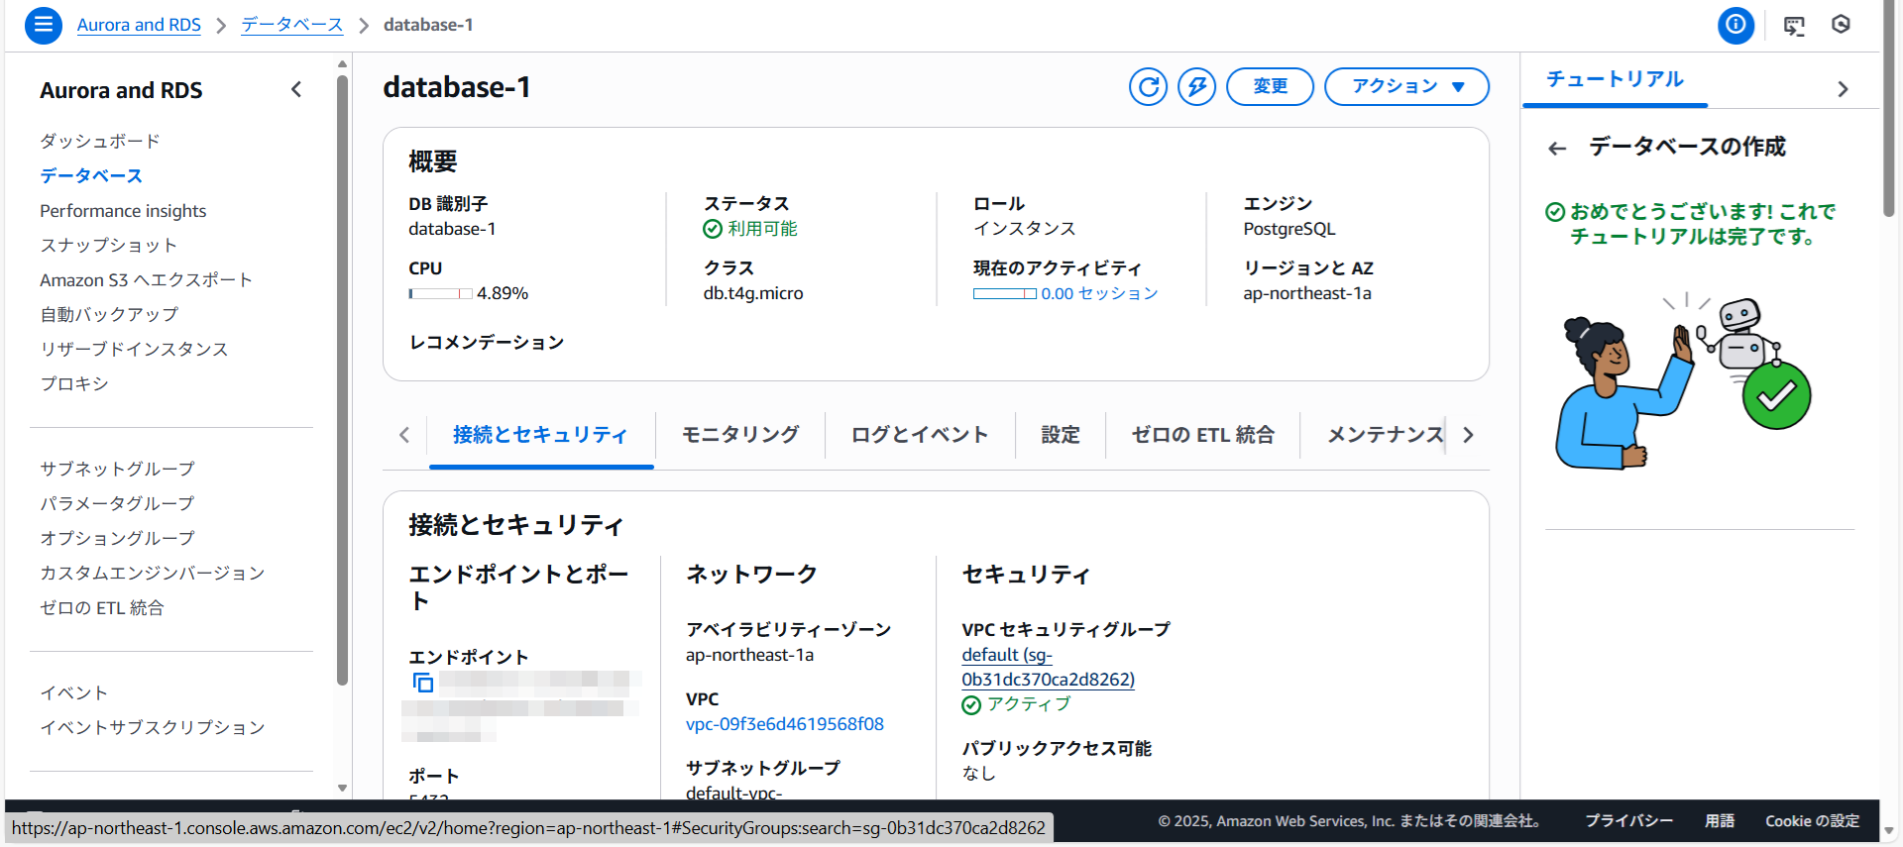
Task: Switch to the モニタリング tab
Action: click(739, 435)
